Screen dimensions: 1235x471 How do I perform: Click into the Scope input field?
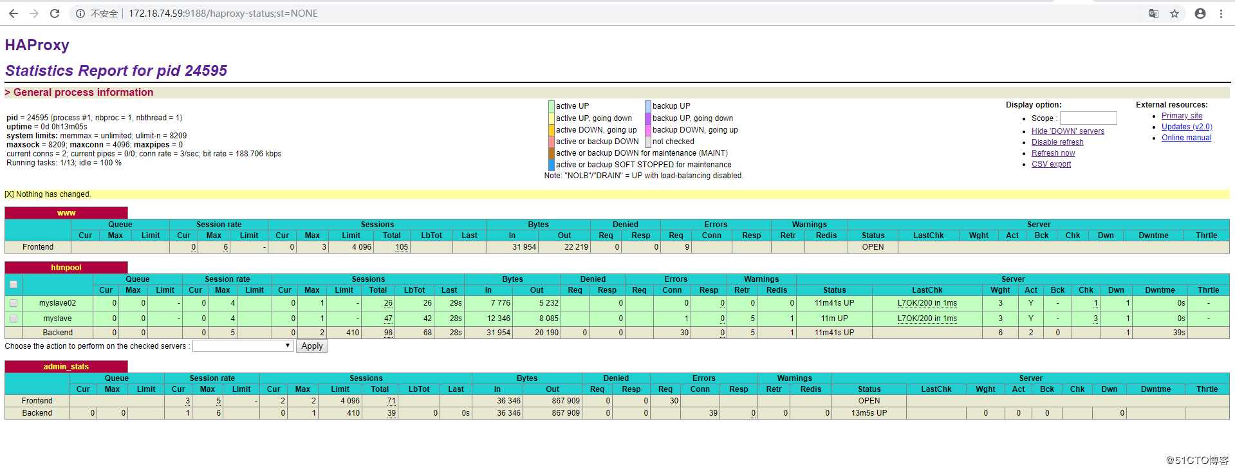[x=1088, y=118]
